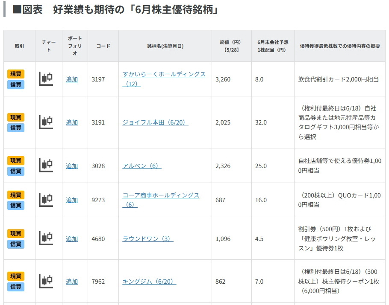This screenshot has height=305, width=389.
Task: Add code 7962 to portfolio via 追加
Action: (x=72, y=282)
